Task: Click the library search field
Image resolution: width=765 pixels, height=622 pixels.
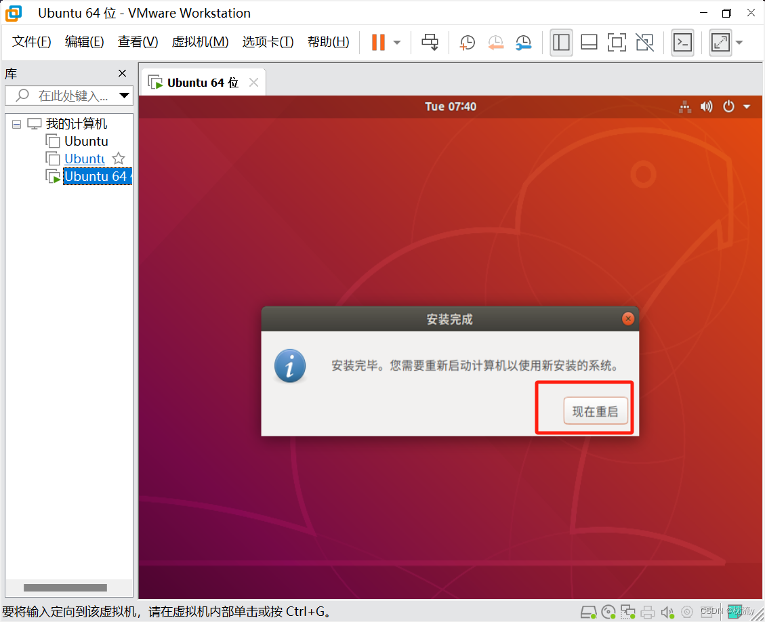Action: [68, 96]
